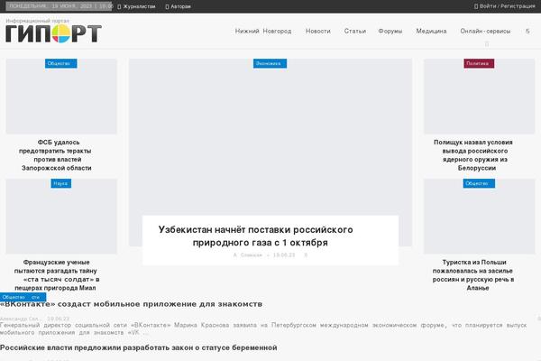Click author А. Славская under main headline

pyautogui.click(x=248, y=255)
